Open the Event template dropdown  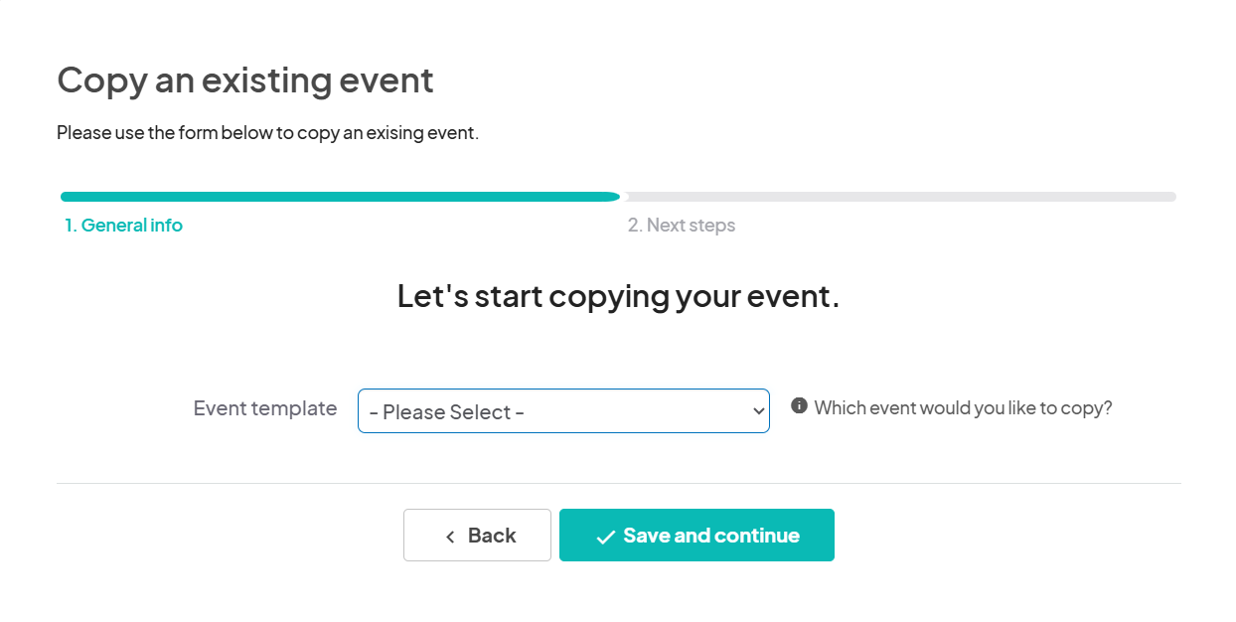click(563, 411)
